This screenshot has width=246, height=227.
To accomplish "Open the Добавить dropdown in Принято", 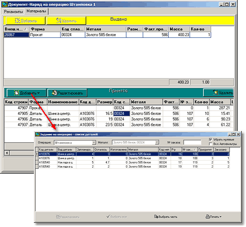I will click(x=27, y=93).
